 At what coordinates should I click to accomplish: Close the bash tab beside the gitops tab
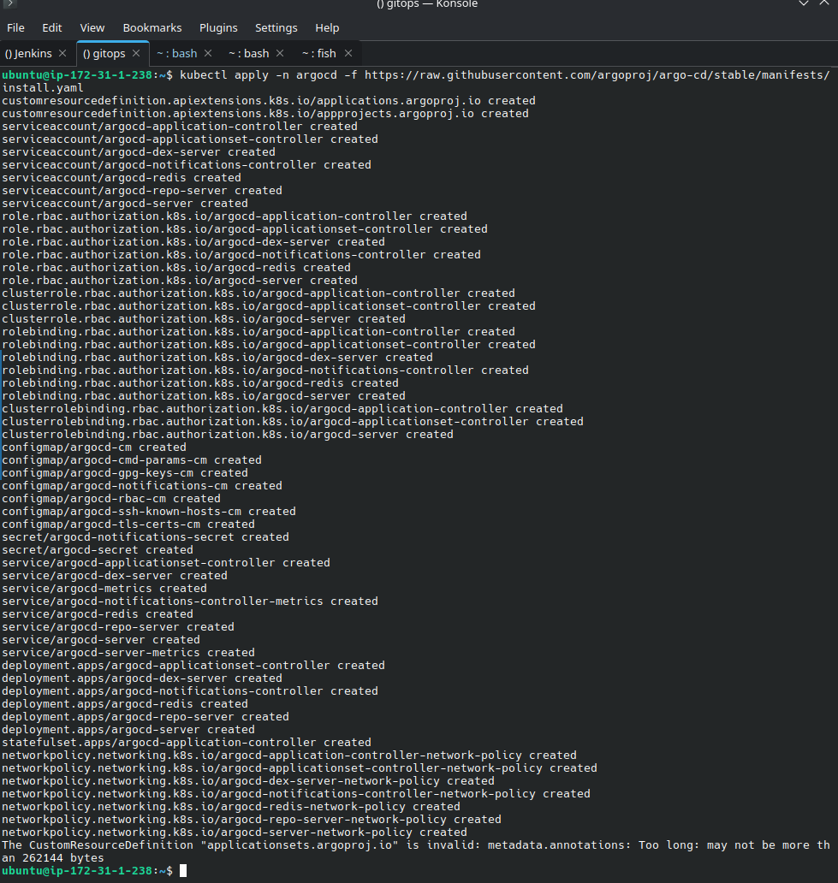click(x=208, y=54)
